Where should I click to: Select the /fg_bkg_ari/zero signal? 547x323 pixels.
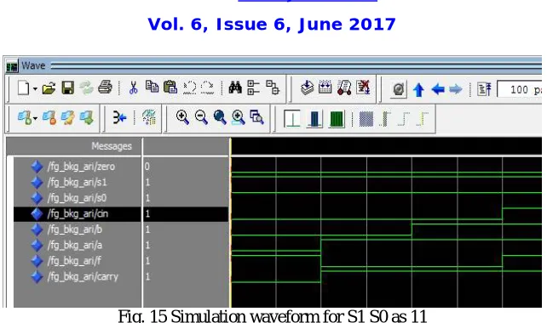[81, 167]
